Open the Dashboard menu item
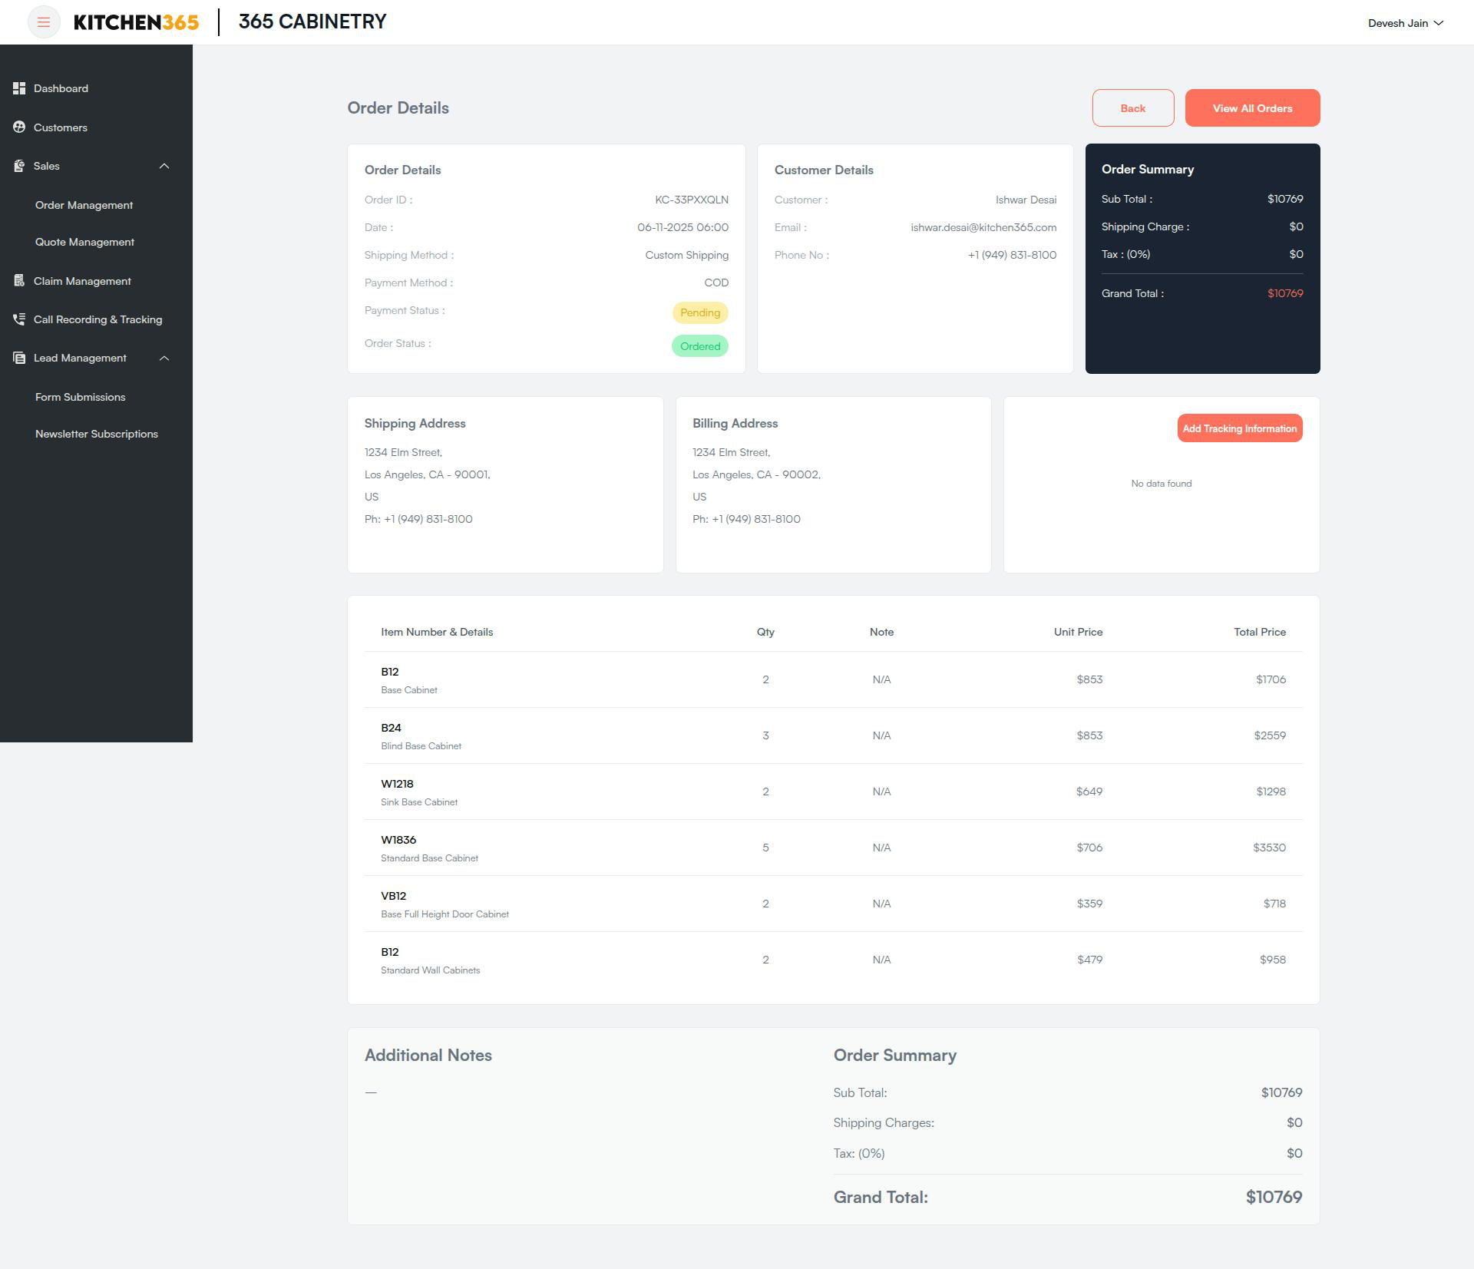This screenshot has height=1269, width=1474. (x=61, y=88)
